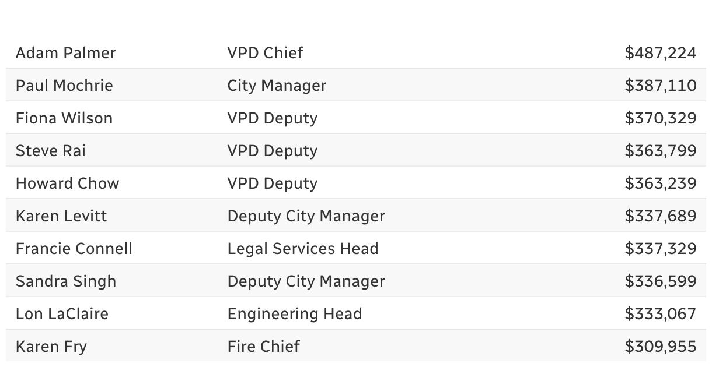712x367 pixels.
Task: Click the $370,329 salary figure
Action: tap(661, 118)
